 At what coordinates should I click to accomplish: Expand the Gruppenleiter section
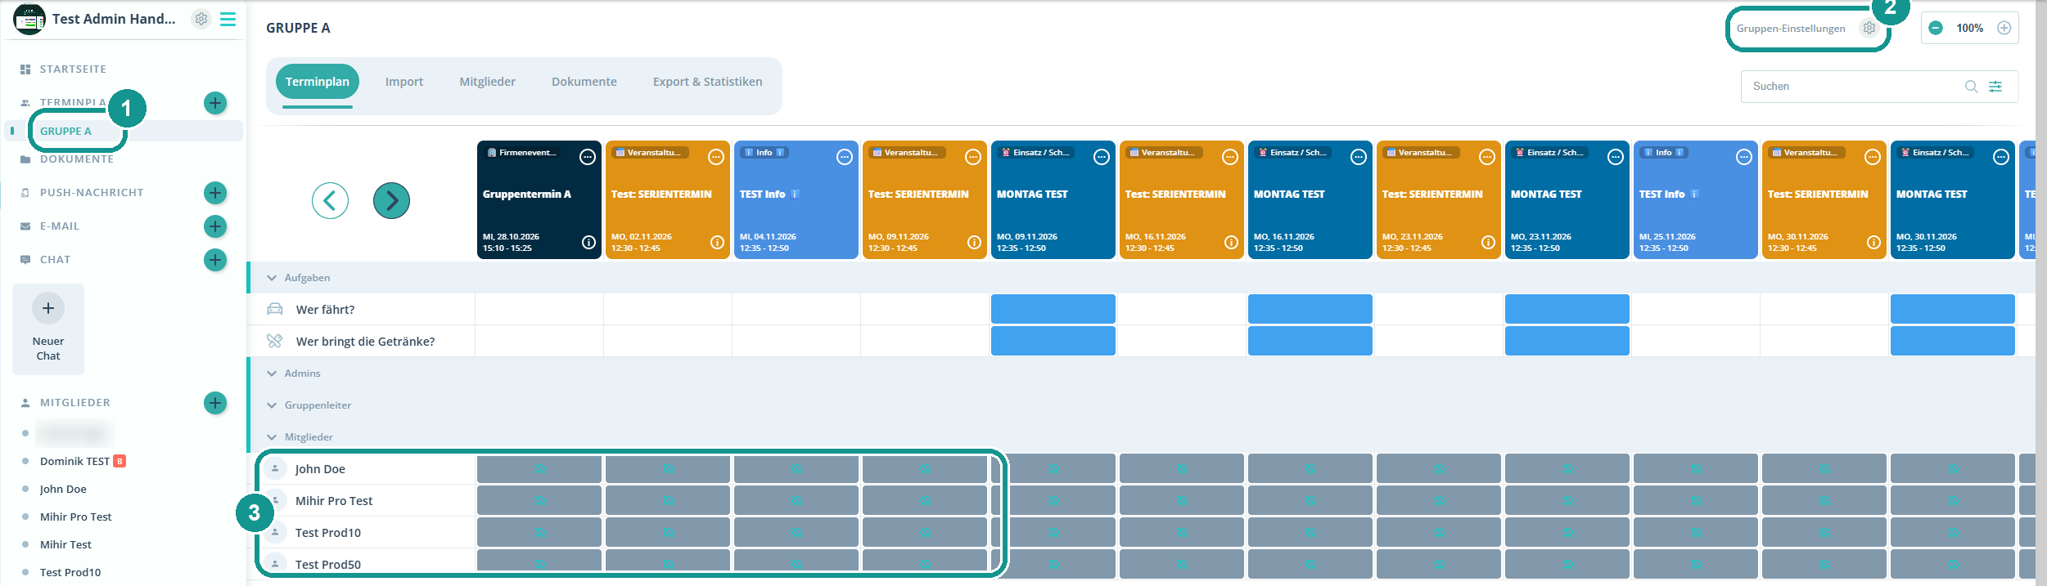(x=272, y=405)
